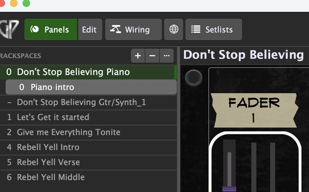Open the Wiring view
The image size is (309, 192).
point(133,30)
